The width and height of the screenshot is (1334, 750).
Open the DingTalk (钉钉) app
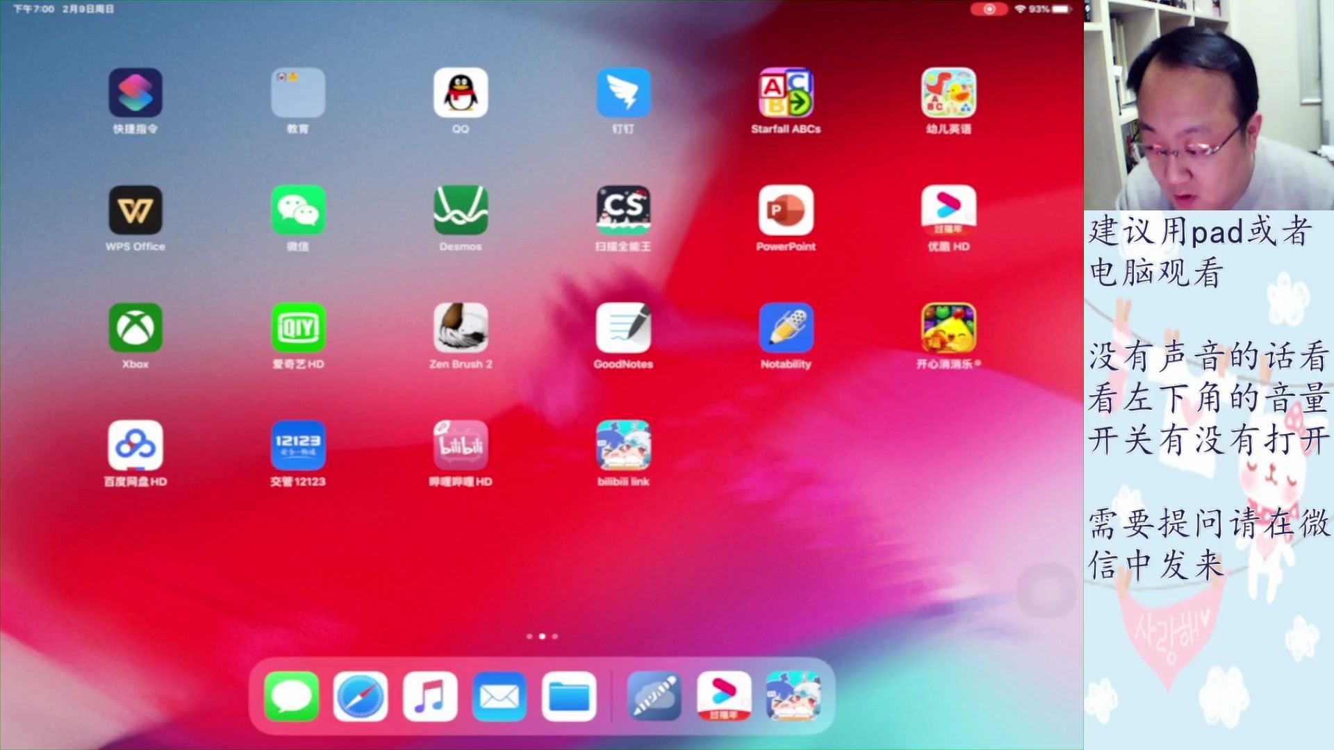(623, 93)
